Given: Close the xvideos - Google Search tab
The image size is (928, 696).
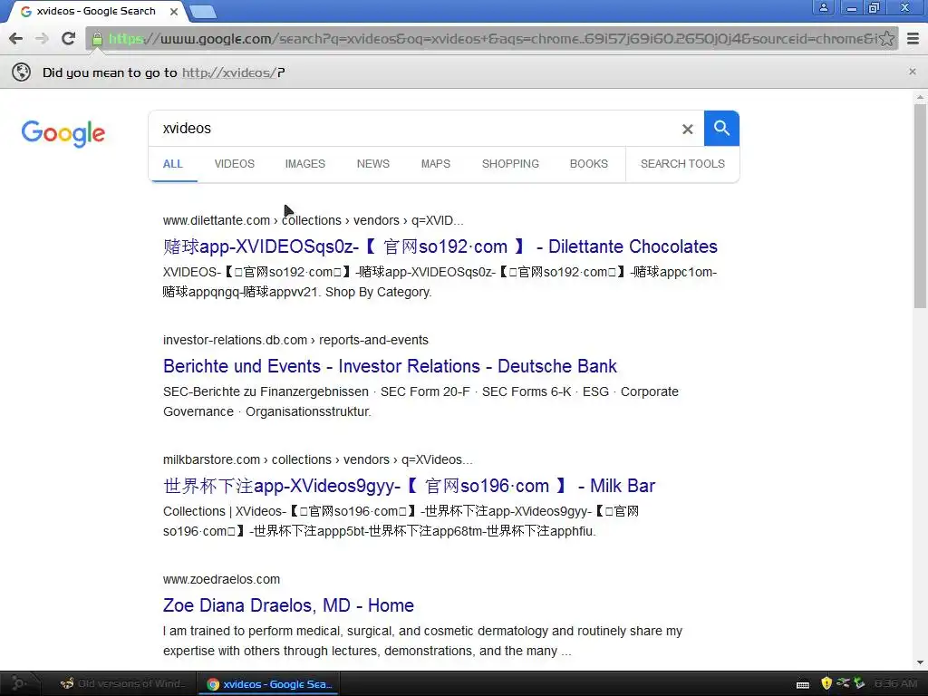Looking at the screenshot, I should (x=173, y=11).
